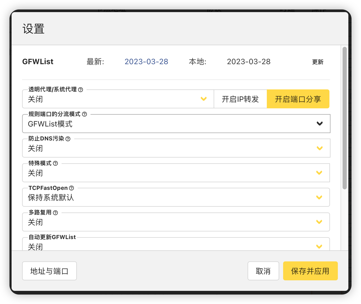
Task: Expand the 防止DNS污染 dropdown
Action: click(x=176, y=148)
